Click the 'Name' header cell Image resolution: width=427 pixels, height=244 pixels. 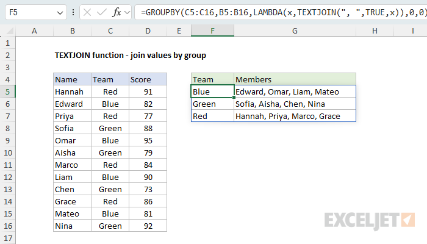(72, 79)
